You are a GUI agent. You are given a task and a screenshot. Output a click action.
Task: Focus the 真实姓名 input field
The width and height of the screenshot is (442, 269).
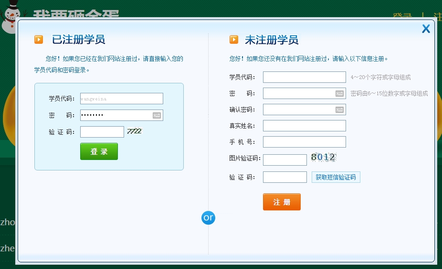(305, 126)
